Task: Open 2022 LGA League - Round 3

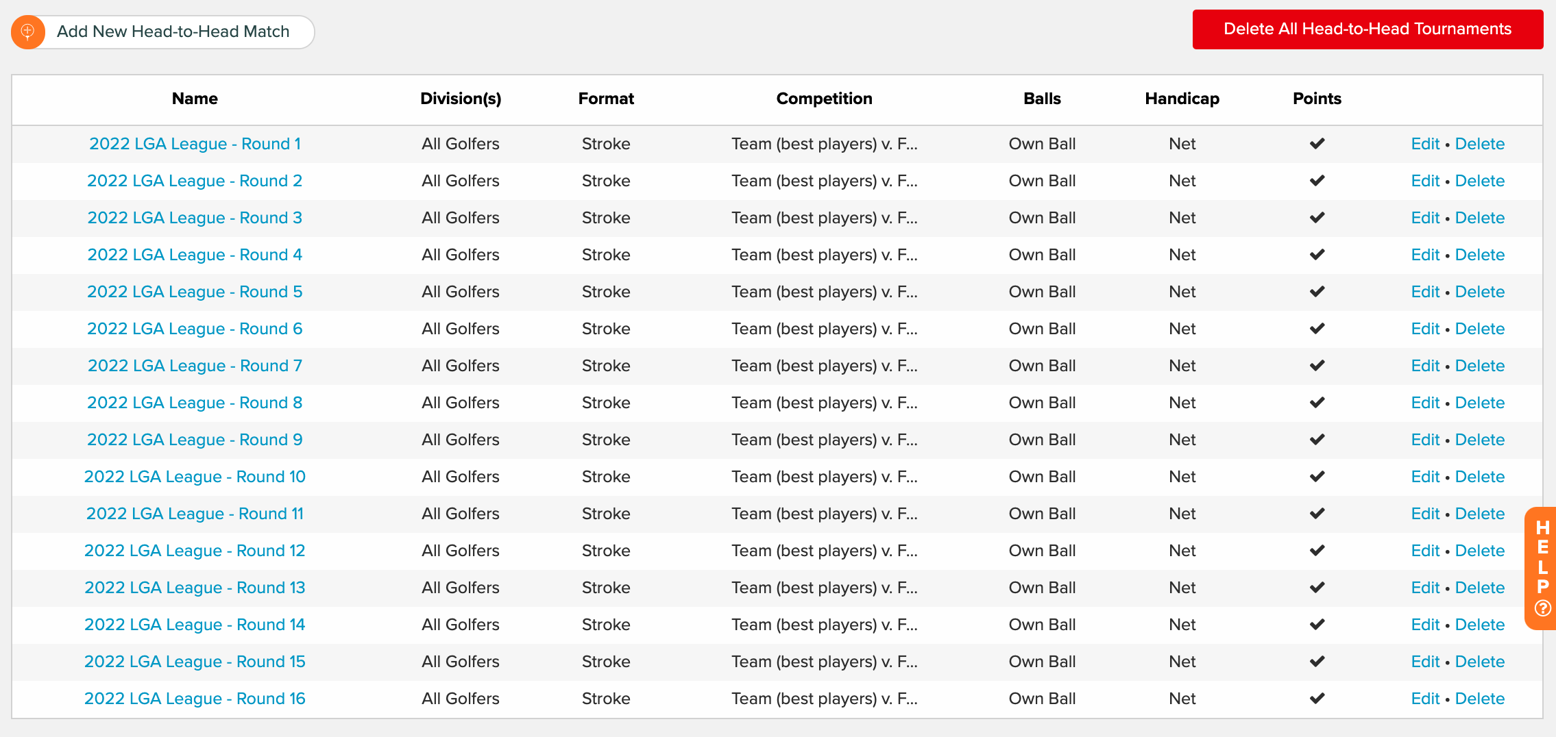Action: pos(195,218)
